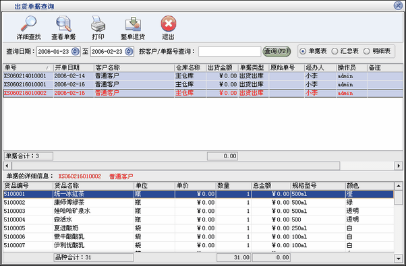
Task: Select the 明细表 radio button
Action: [x=366, y=51]
